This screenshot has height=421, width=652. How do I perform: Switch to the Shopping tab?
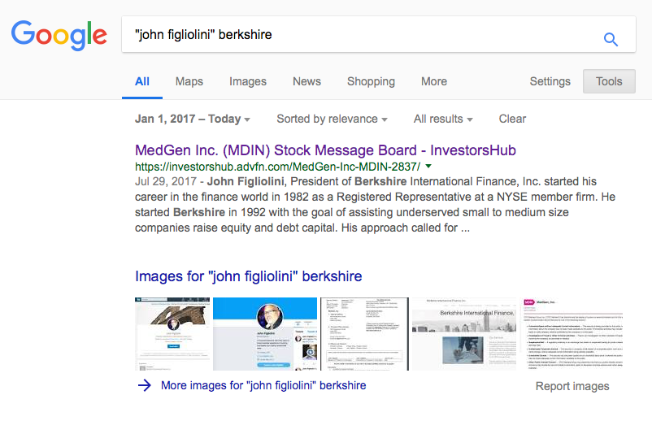371,81
